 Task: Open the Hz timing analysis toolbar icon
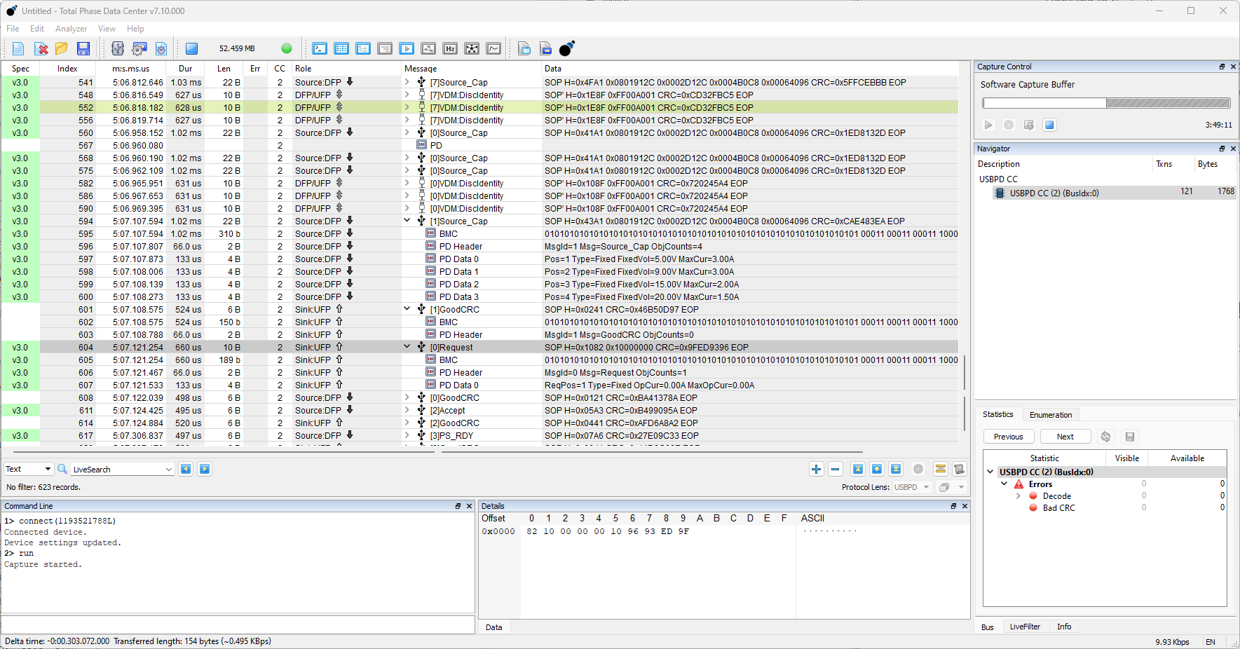pos(451,48)
